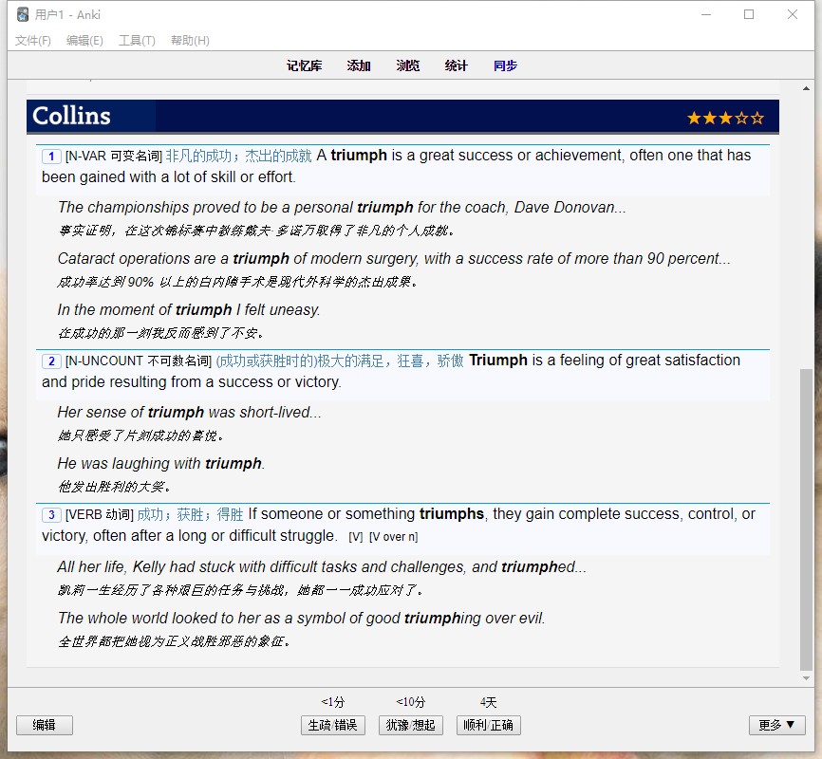The image size is (822, 759).
Task: Click the scrollbar down arrow
Action: click(806, 678)
